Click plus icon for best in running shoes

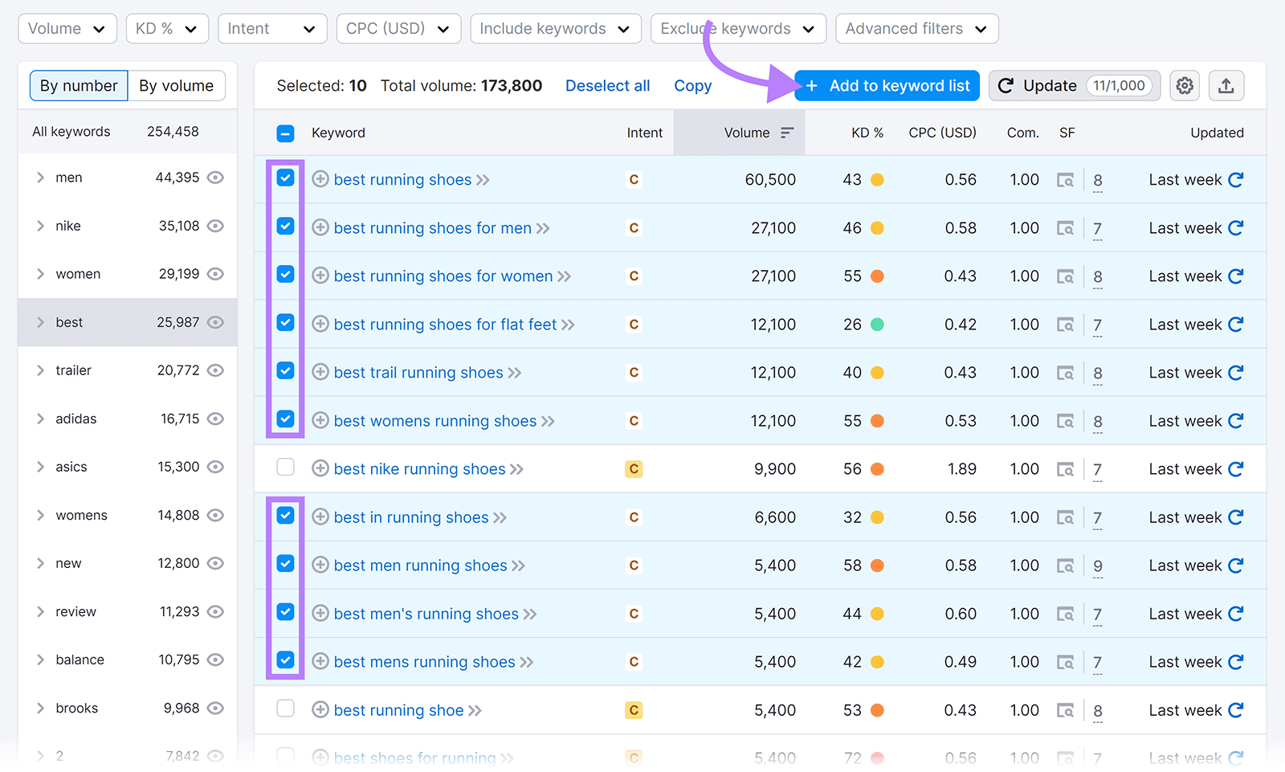320,517
